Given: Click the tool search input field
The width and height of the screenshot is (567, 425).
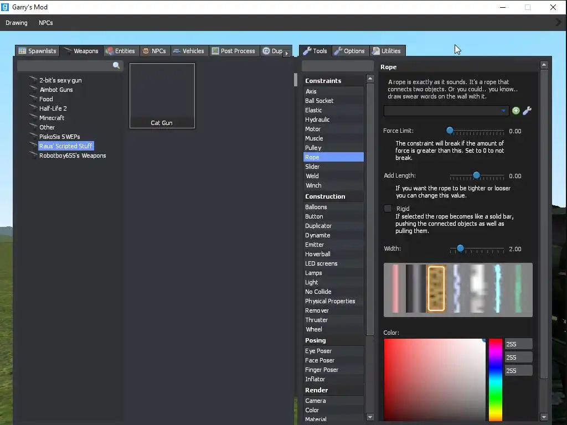Looking at the screenshot, I should click(x=337, y=66).
